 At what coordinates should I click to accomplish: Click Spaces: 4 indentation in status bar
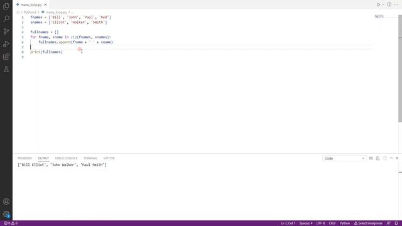pyautogui.click(x=306, y=223)
